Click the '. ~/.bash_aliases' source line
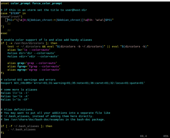This screenshot has height=138, width=170. [21, 129]
